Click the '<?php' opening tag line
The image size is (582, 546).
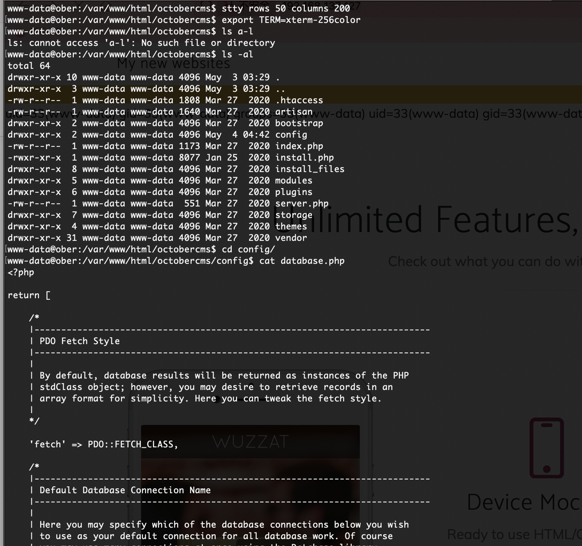[21, 272]
